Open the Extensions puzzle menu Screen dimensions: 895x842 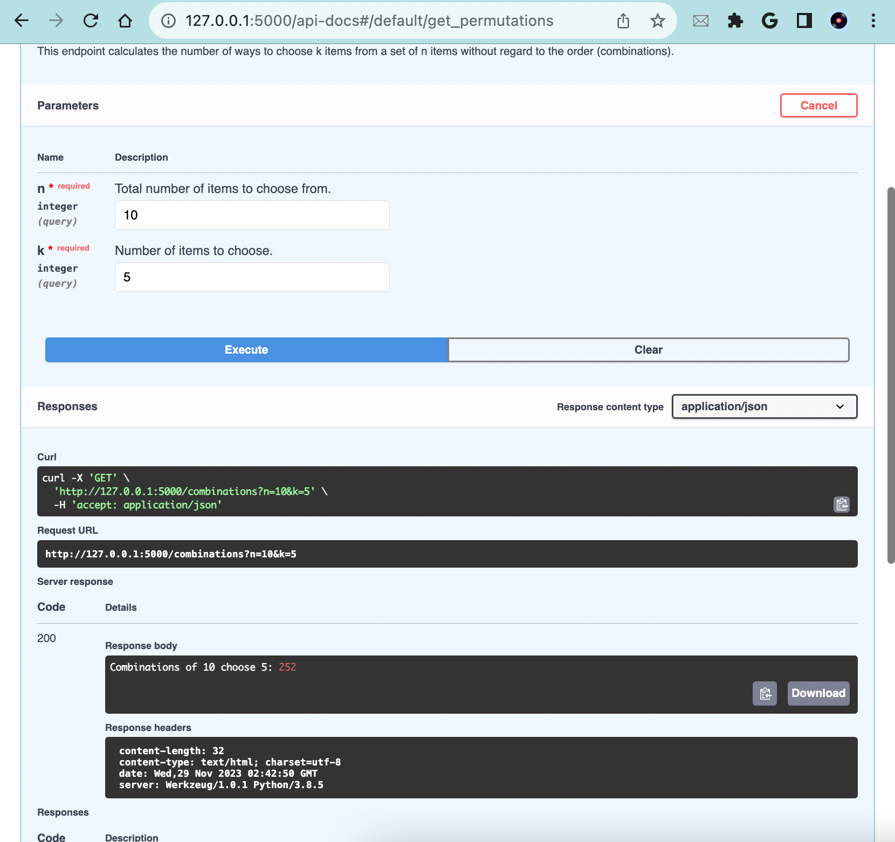(735, 20)
